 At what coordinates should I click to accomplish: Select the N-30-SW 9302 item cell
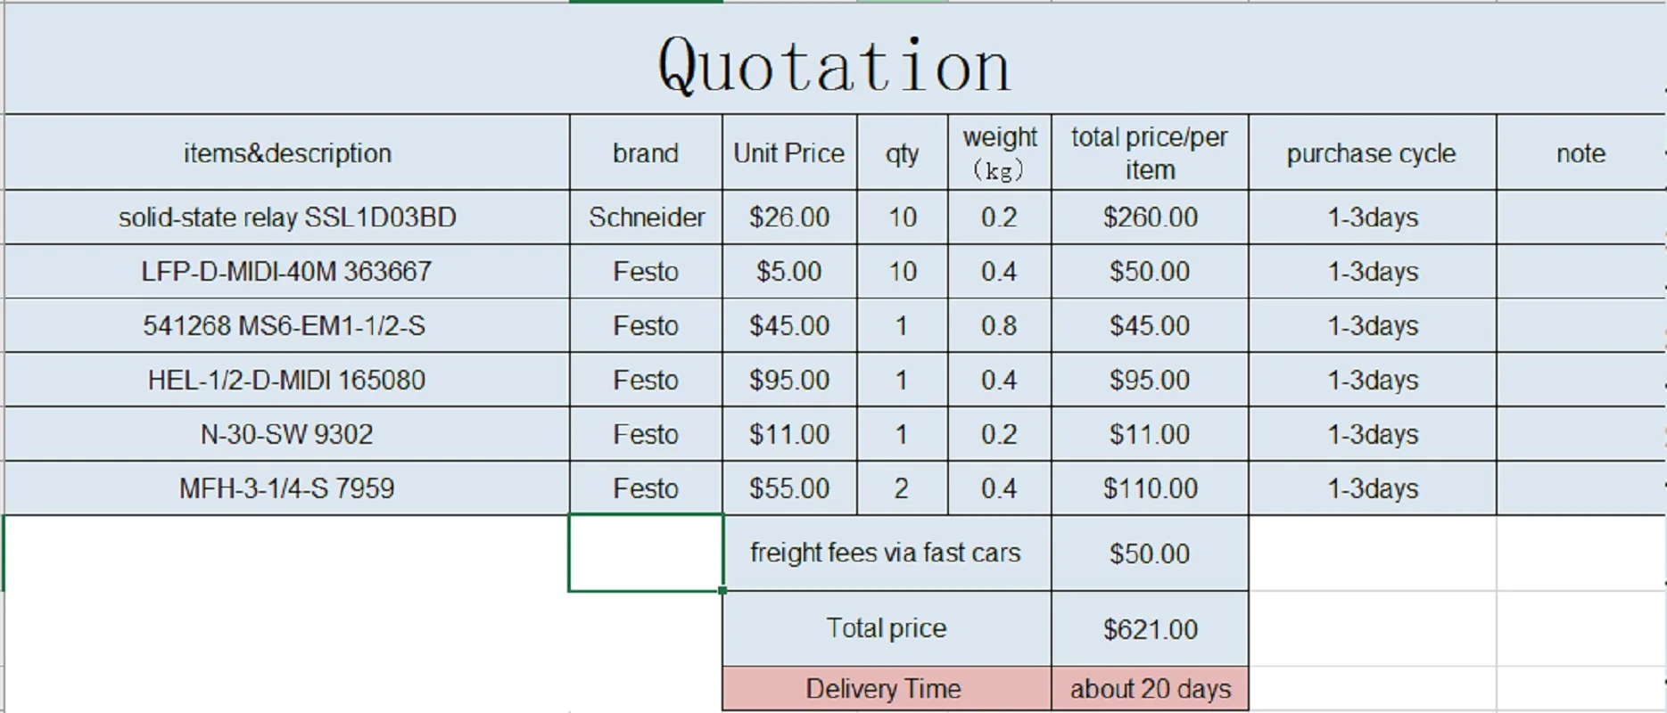287,435
